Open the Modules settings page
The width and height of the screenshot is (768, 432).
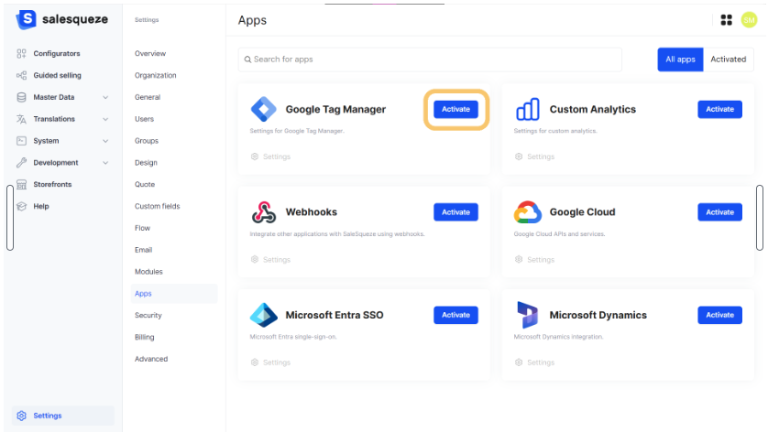coord(148,272)
